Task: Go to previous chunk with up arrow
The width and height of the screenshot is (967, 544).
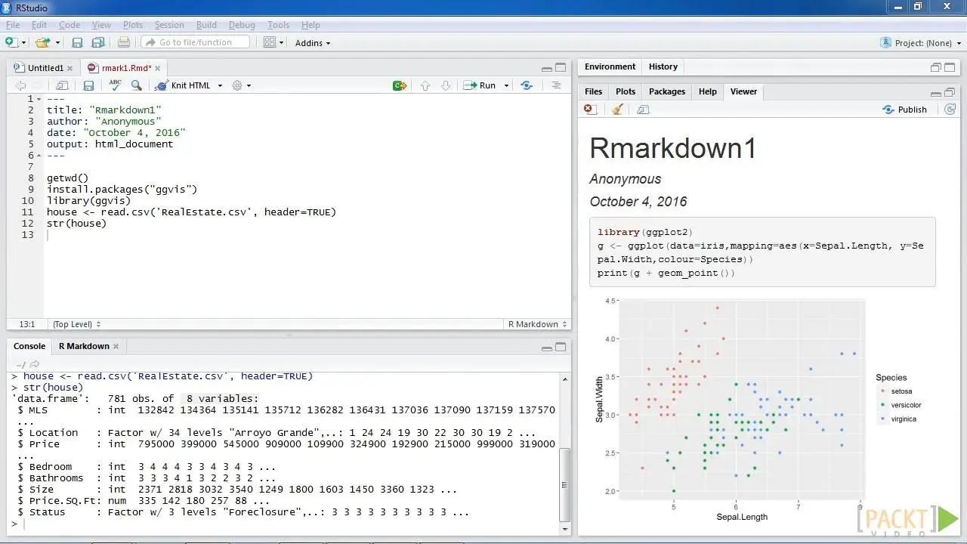Action: (x=425, y=85)
